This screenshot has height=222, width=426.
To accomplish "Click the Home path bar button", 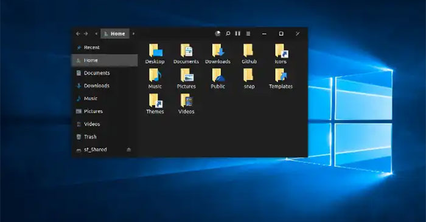I will [x=115, y=33].
